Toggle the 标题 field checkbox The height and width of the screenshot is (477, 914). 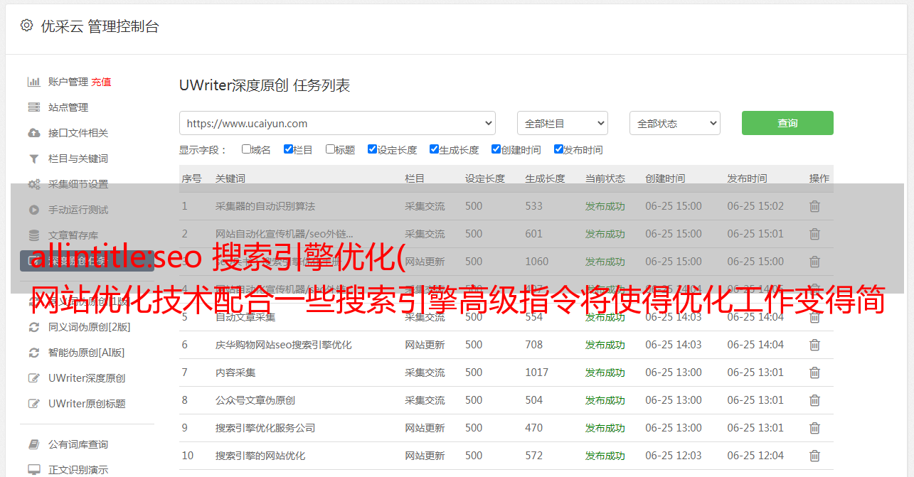point(330,149)
